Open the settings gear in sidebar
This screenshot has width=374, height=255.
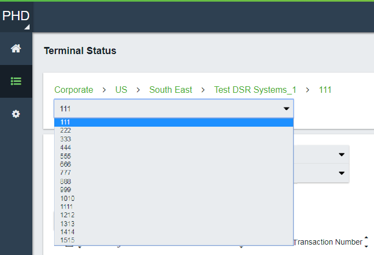16,114
